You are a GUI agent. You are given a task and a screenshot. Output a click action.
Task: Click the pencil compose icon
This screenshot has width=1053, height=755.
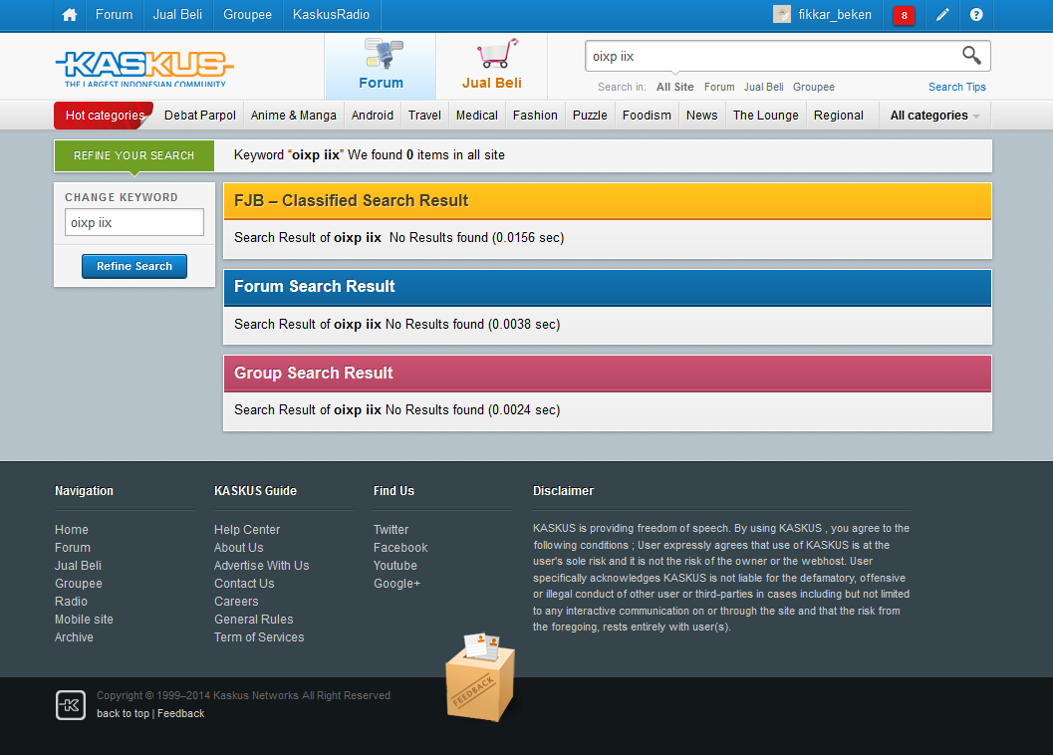point(942,15)
